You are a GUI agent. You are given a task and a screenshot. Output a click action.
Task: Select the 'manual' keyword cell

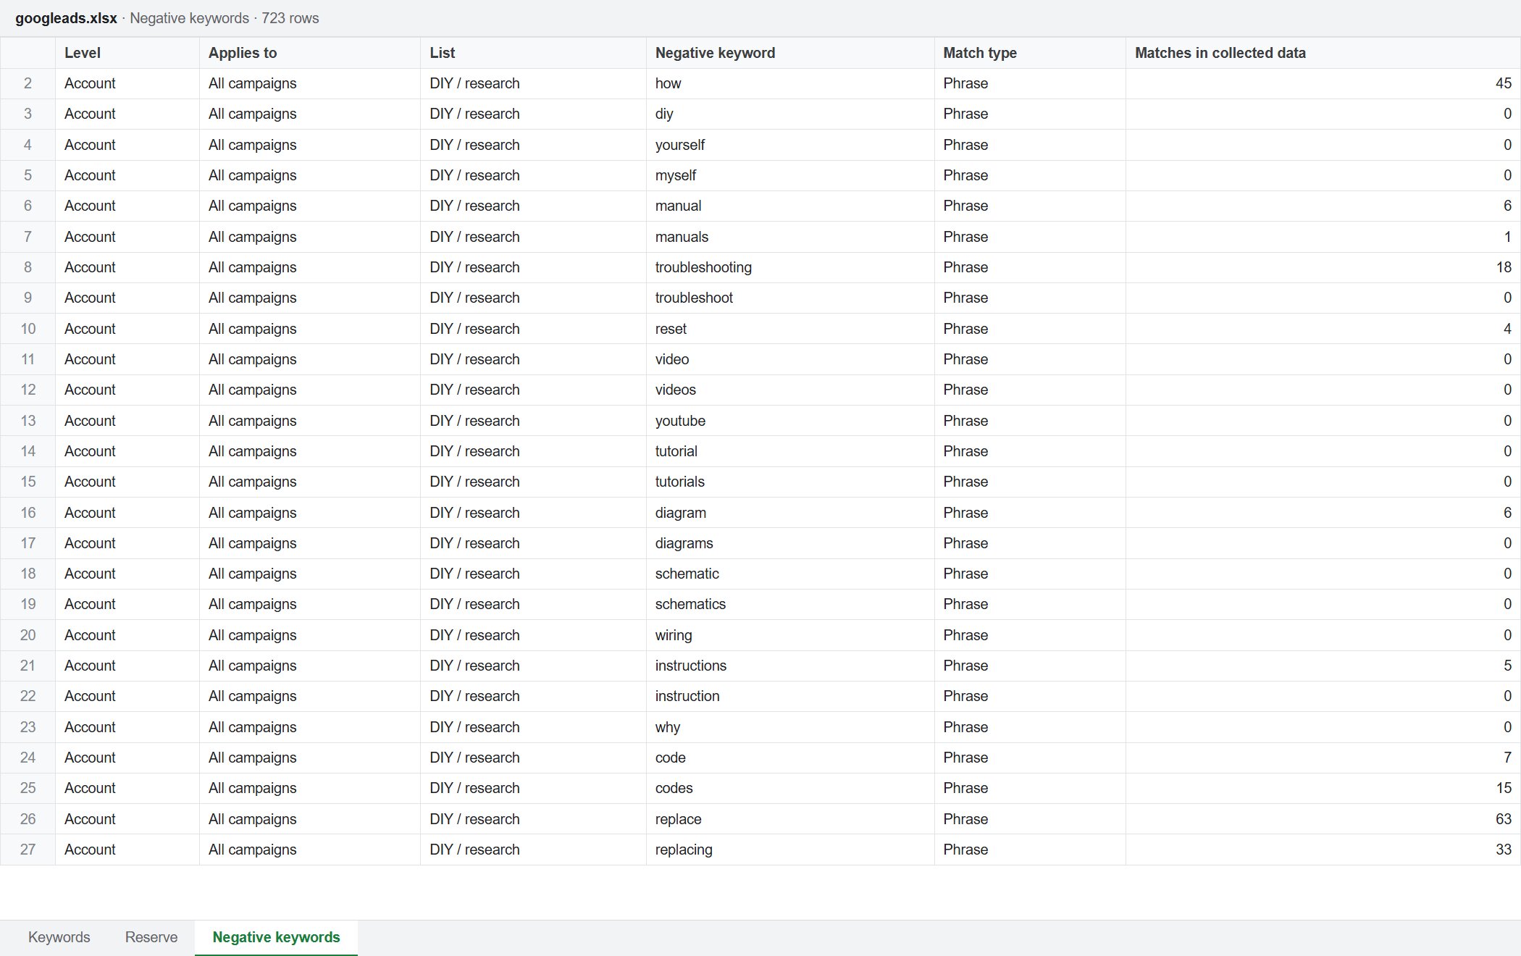coord(790,206)
